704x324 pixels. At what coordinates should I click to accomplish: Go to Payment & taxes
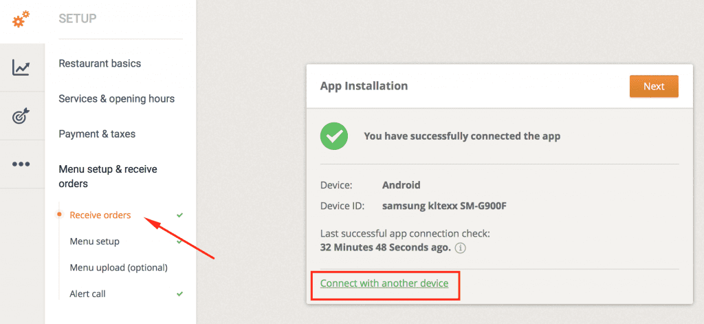pyautogui.click(x=97, y=133)
